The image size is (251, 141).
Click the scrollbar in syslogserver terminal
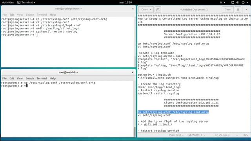(135, 61)
